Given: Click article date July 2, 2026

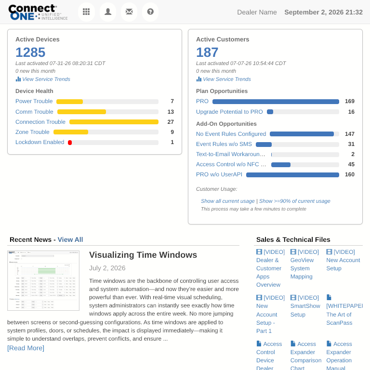Looking at the screenshot, I should pyautogui.click(x=107, y=268).
